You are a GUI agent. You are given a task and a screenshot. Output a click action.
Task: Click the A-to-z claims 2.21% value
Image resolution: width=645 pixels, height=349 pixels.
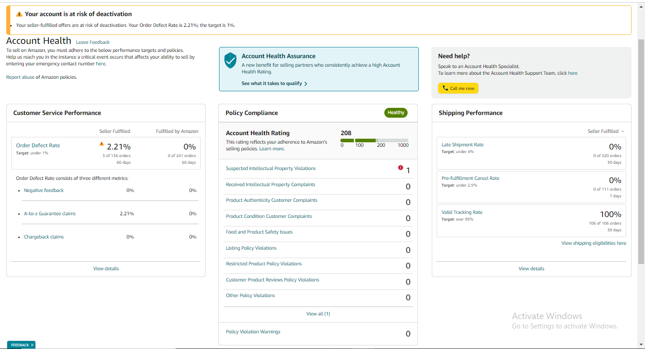coord(127,213)
